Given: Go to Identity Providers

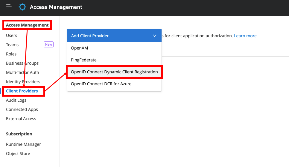Looking at the screenshot, I should click(23, 82).
